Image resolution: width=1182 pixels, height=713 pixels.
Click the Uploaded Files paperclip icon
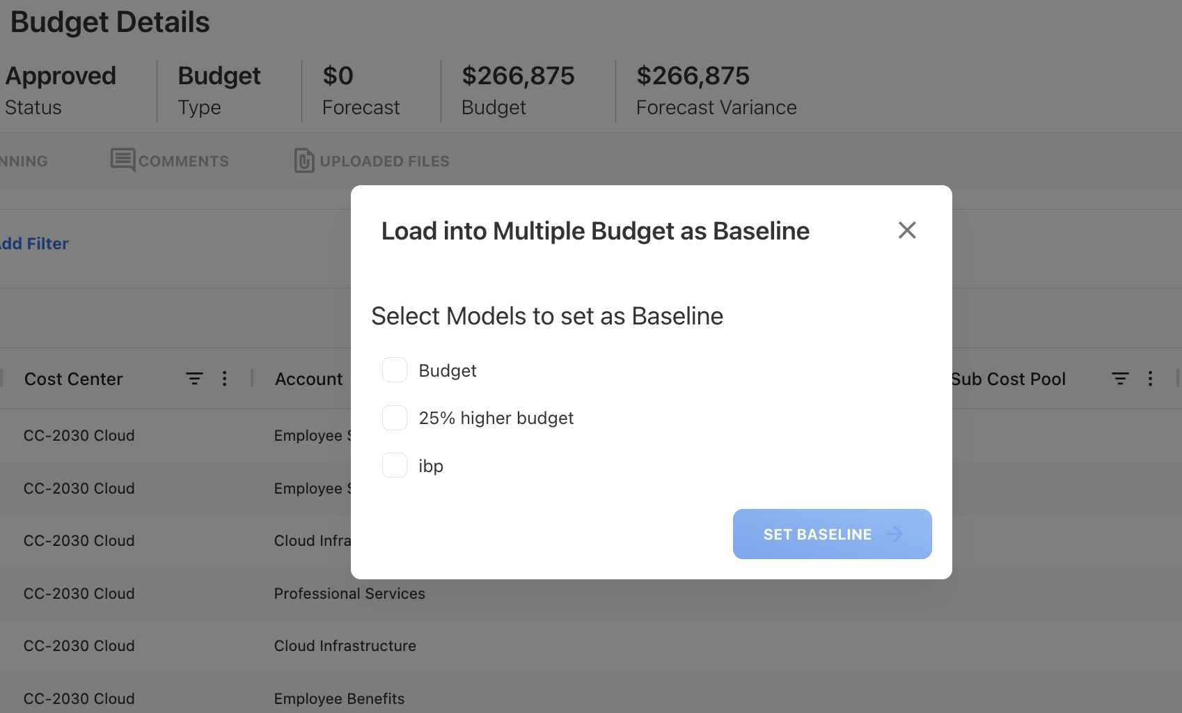[x=304, y=160]
